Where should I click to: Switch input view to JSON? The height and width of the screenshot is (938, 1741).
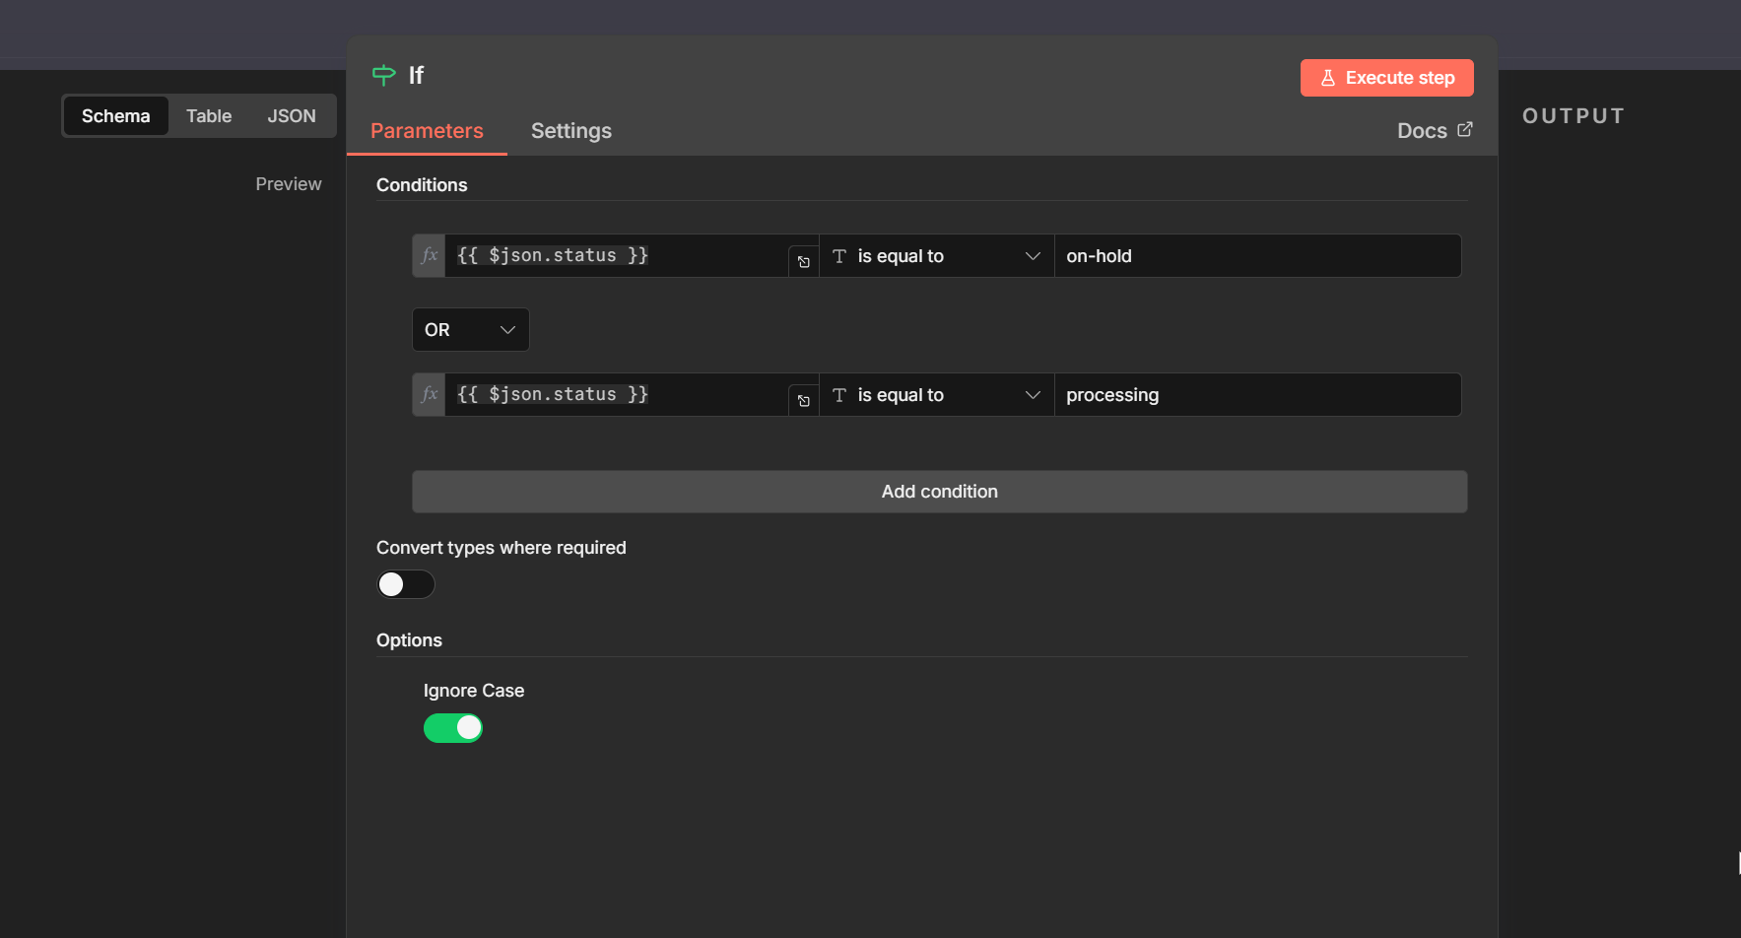tap(292, 116)
